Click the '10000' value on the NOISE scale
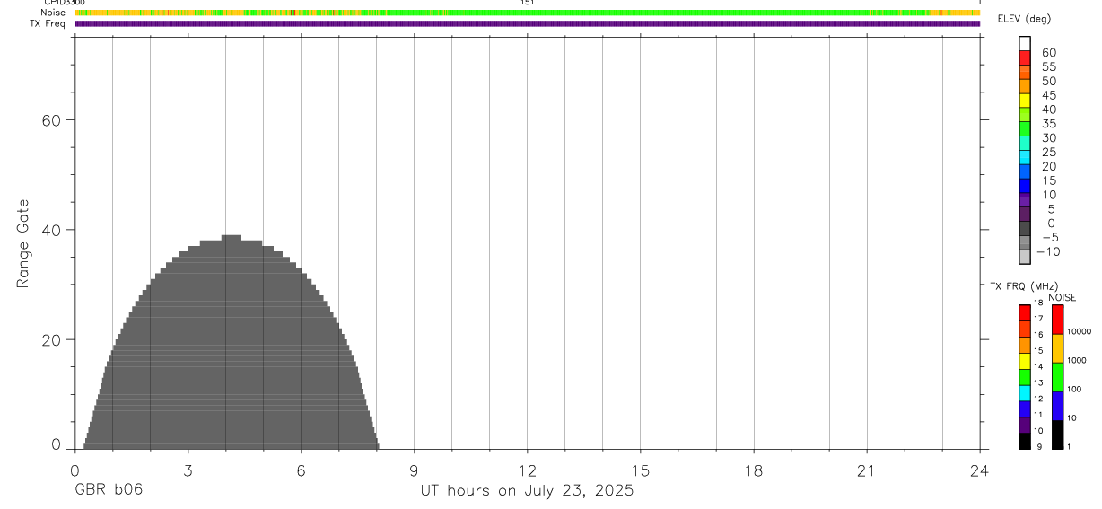Screen dimensions: 1102x509 [x=1079, y=331]
